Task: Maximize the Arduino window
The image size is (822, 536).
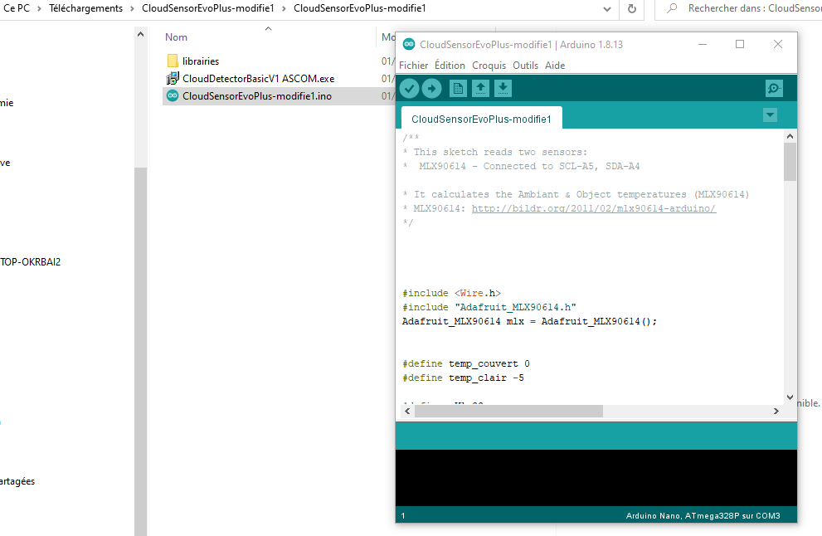Action: tap(740, 44)
